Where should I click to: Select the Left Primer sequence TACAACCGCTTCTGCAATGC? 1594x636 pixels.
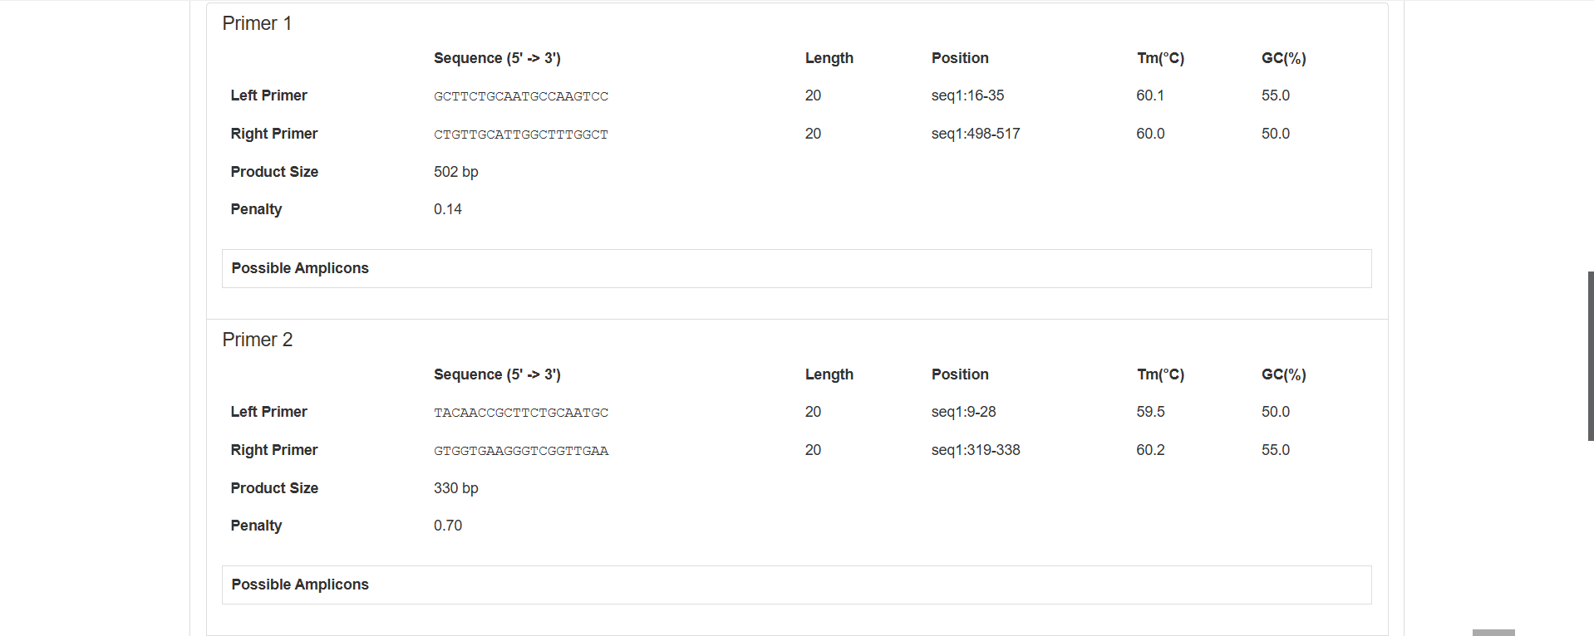[520, 412]
